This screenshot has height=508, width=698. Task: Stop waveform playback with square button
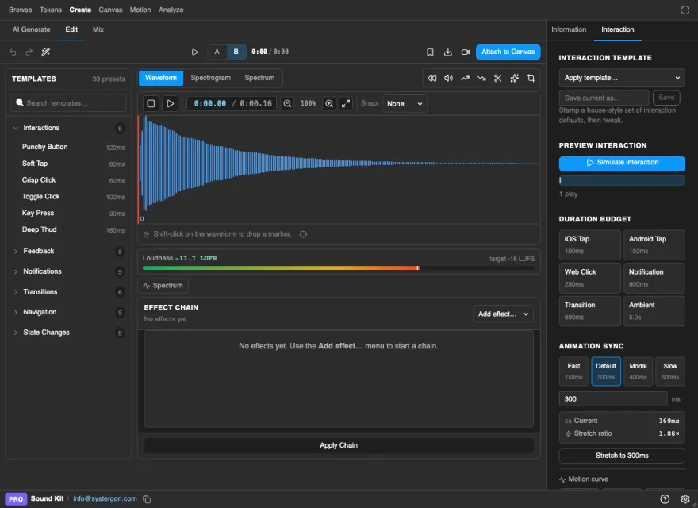151,103
